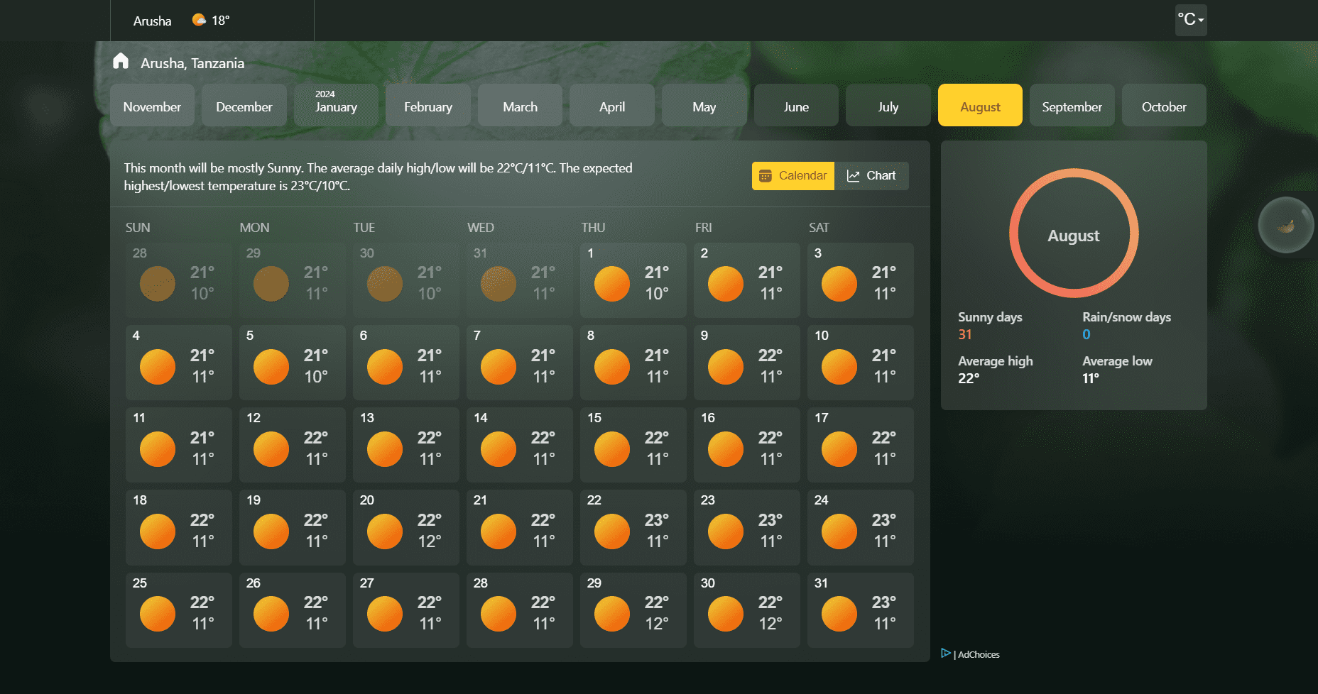Screen dimensions: 1318x694
Task: Select the day cell for August 25
Action: (x=178, y=610)
